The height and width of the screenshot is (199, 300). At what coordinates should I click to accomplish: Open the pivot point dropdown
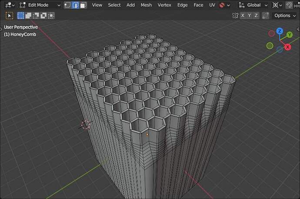point(277,5)
